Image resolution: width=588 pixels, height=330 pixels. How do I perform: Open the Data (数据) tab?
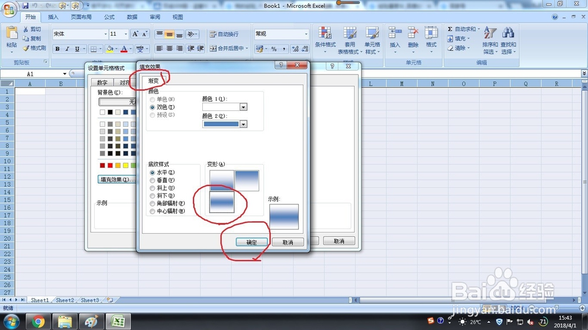tap(132, 17)
